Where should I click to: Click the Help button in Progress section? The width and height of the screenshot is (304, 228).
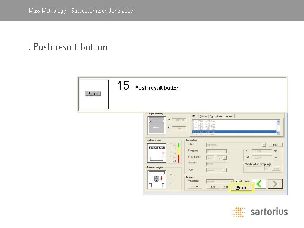[213, 187]
